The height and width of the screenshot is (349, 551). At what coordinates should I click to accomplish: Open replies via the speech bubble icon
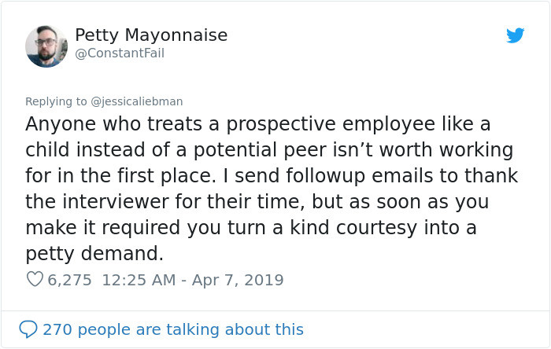pos(28,329)
